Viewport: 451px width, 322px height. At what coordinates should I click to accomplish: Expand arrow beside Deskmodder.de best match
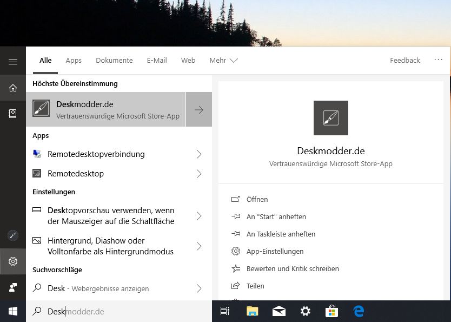point(199,109)
